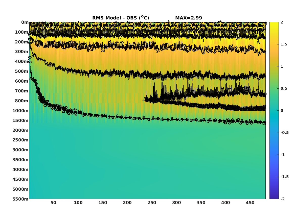Click the x-axis tick label '350'
Screen dimensions: 295x221
tap(201, 203)
